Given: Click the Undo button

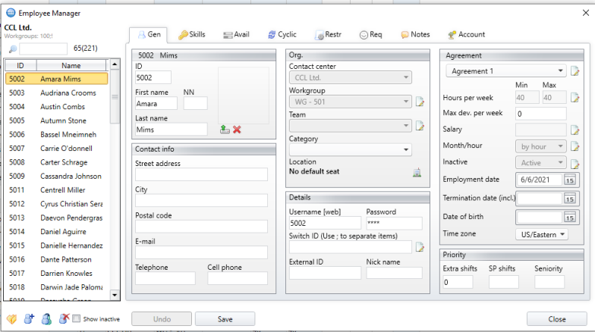Looking at the screenshot, I should (x=162, y=319).
